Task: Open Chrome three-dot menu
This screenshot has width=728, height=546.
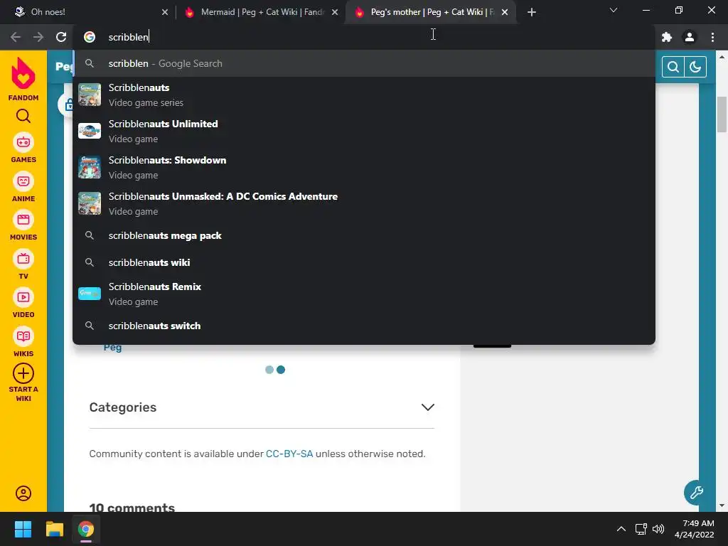Action: point(712,37)
